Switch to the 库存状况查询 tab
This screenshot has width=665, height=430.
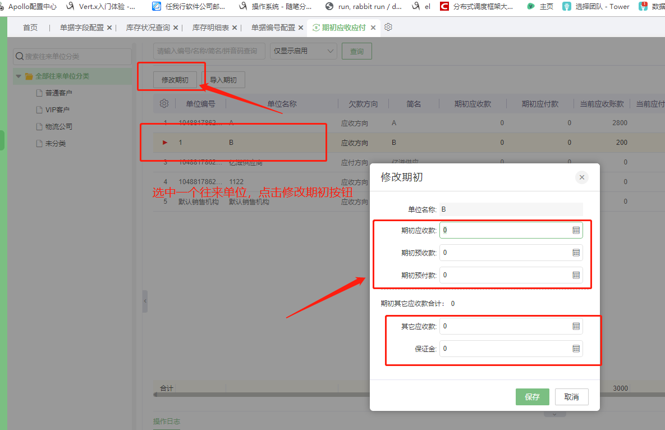tap(148, 28)
